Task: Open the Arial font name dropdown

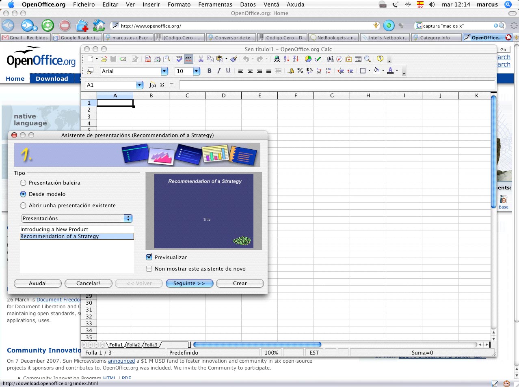Action: pos(164,71)
